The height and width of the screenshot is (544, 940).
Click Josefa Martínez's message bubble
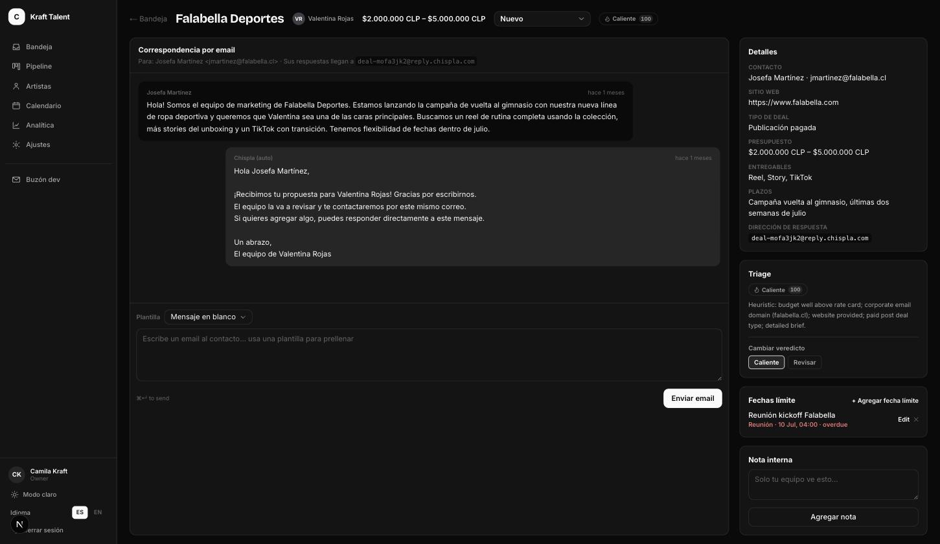385,111
